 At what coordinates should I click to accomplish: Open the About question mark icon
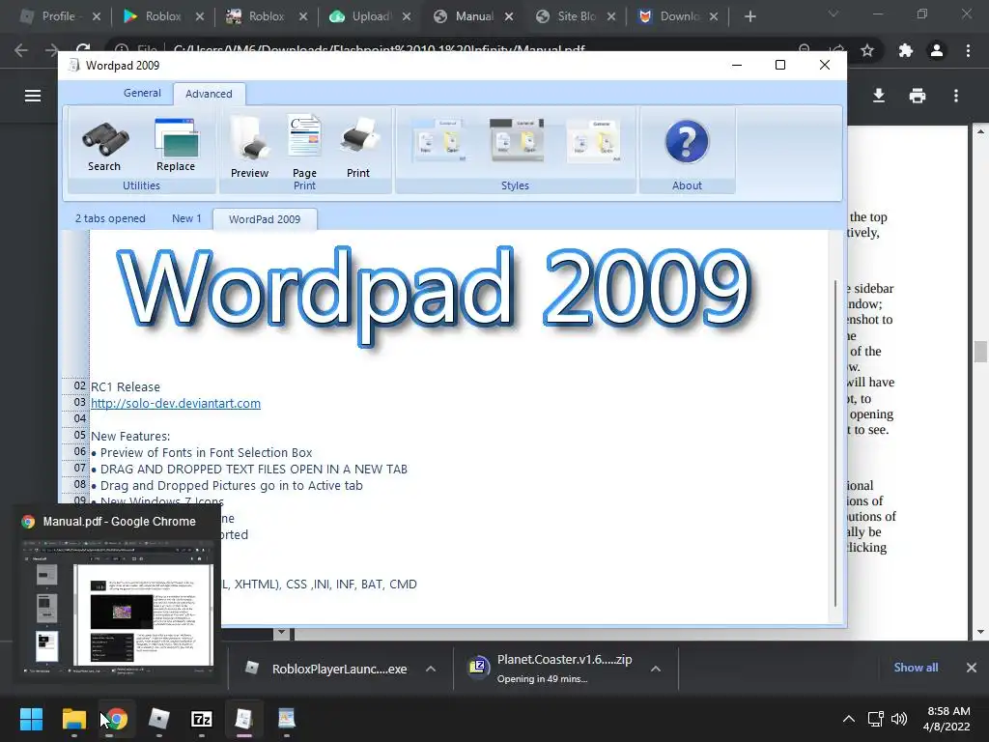click(687, 141)
